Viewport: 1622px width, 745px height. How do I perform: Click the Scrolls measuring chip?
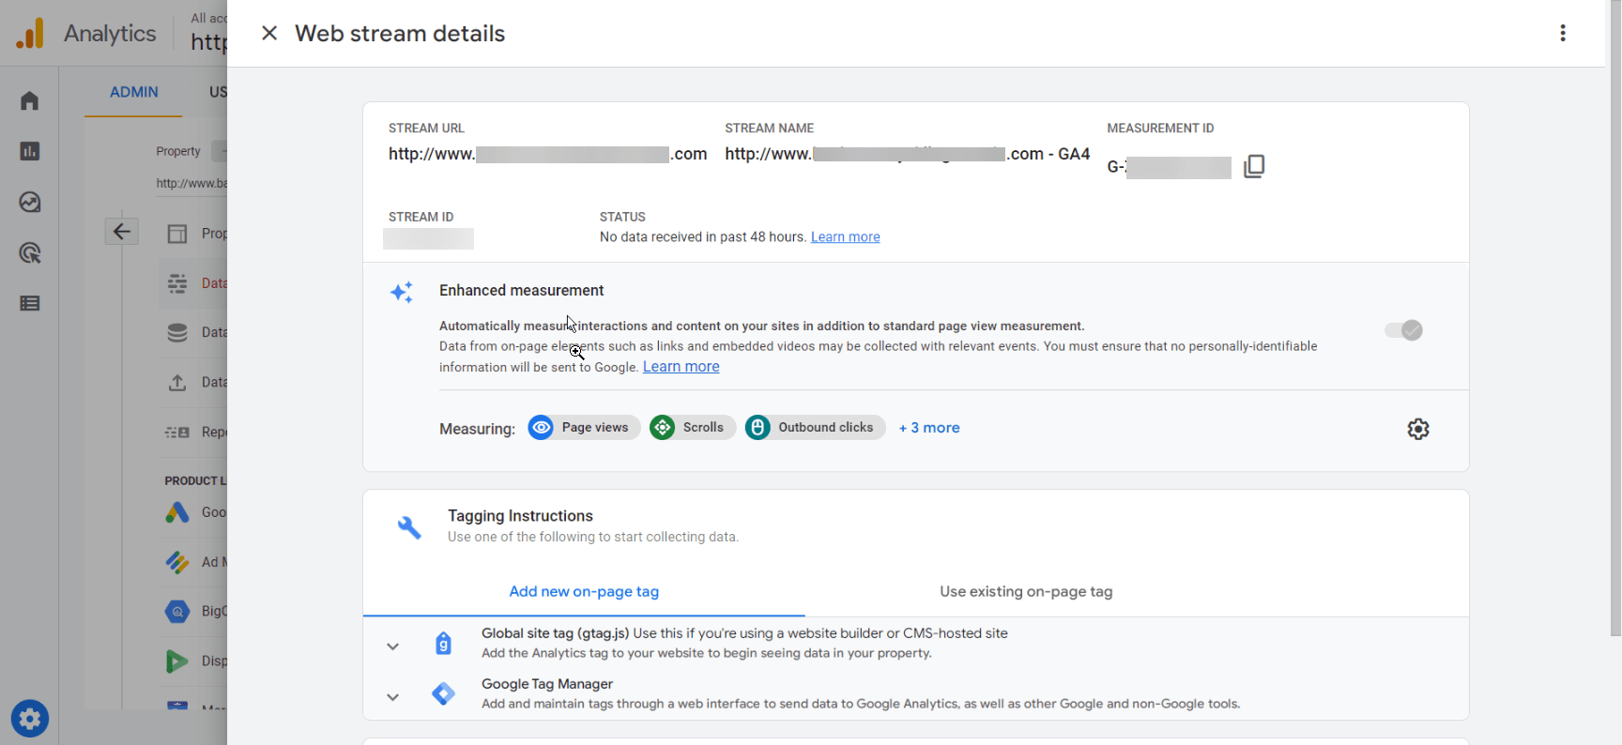(693, 428)
